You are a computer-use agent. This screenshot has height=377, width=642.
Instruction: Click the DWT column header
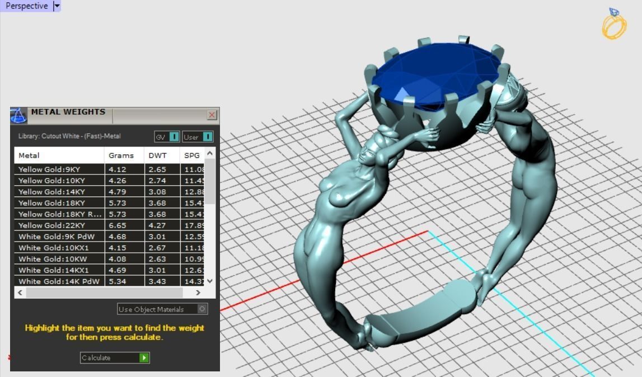pyautogui.click(x=162, y=155)
